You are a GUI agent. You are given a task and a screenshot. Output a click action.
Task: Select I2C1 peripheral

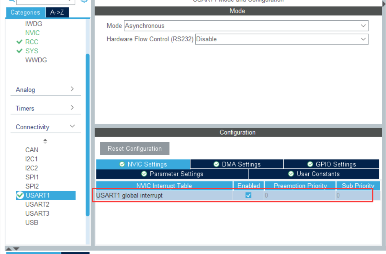(31, 159)
